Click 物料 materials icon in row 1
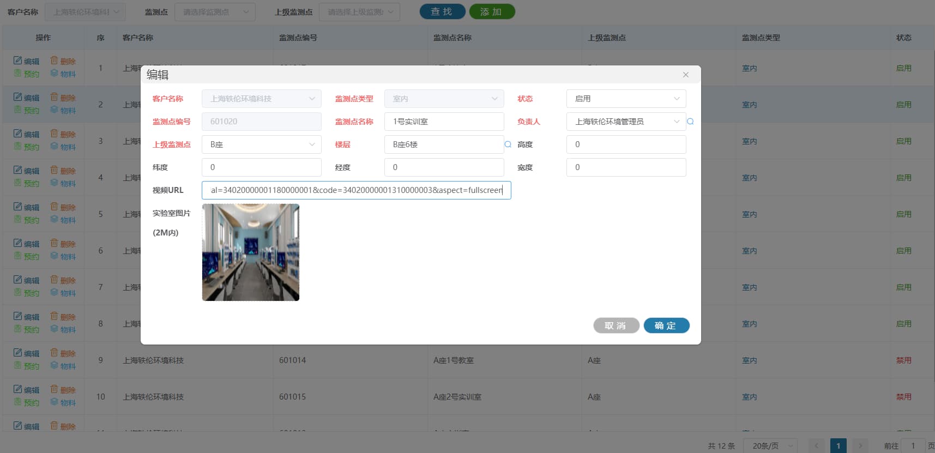 pyautogui.click(x=54, y=73)
